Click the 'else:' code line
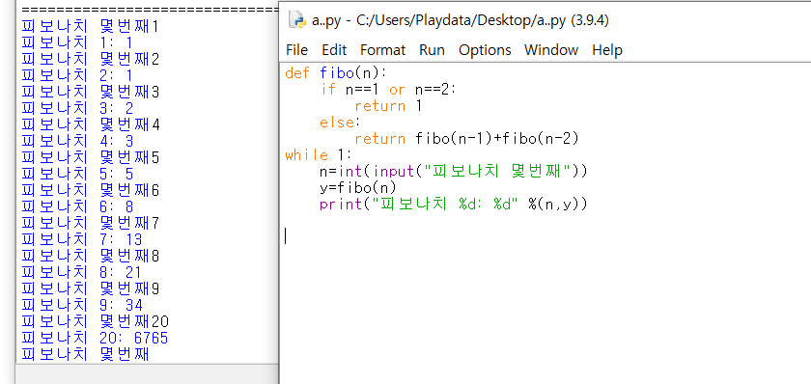The width and height of the screenshot is (811, 384). click(x=339, y=123)
